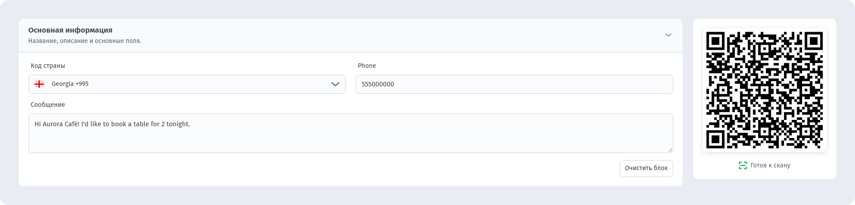Click the Phone field label
This screenshot has width=855, height=205.
(x=367, y=66)
